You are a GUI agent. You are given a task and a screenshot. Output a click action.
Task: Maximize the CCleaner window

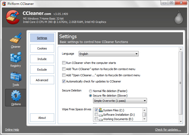[x=171, y=3]
